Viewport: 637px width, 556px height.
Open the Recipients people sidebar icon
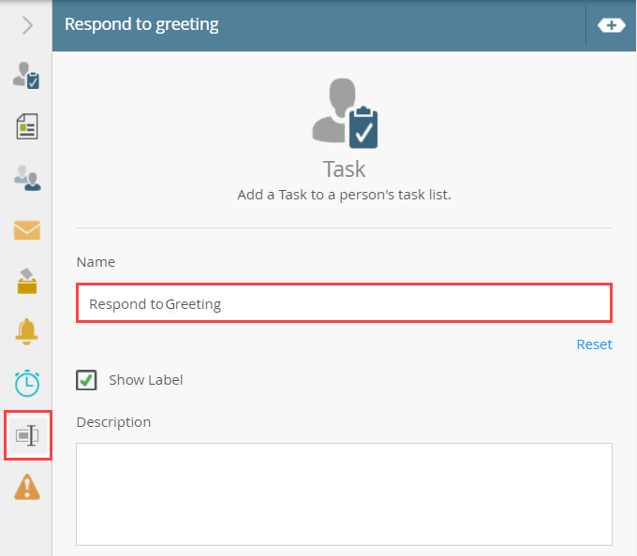pos(26,178)
